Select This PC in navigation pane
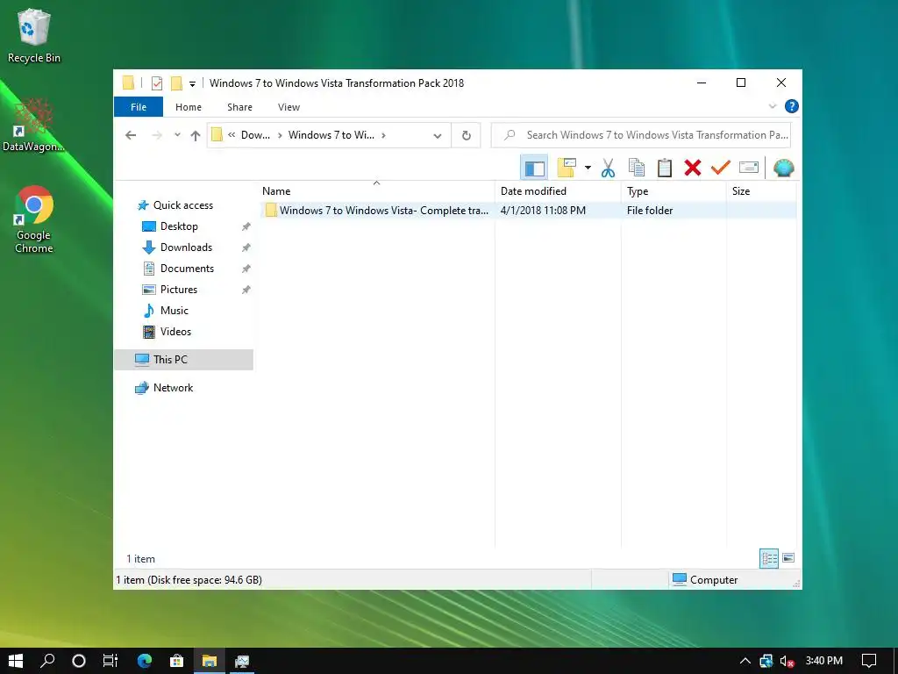Screen dimensions: 898x674 point(184,360)
